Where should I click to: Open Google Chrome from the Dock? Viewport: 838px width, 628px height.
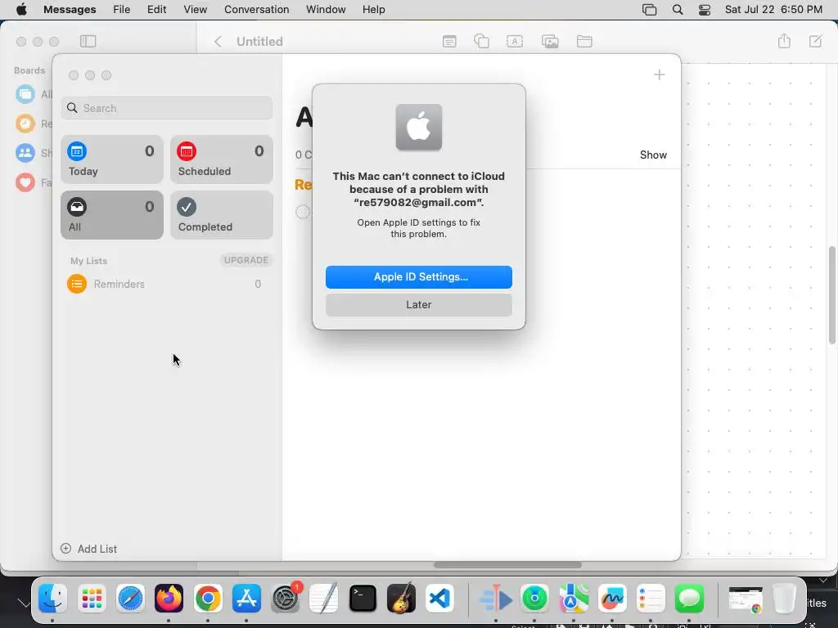pos(208,598)
